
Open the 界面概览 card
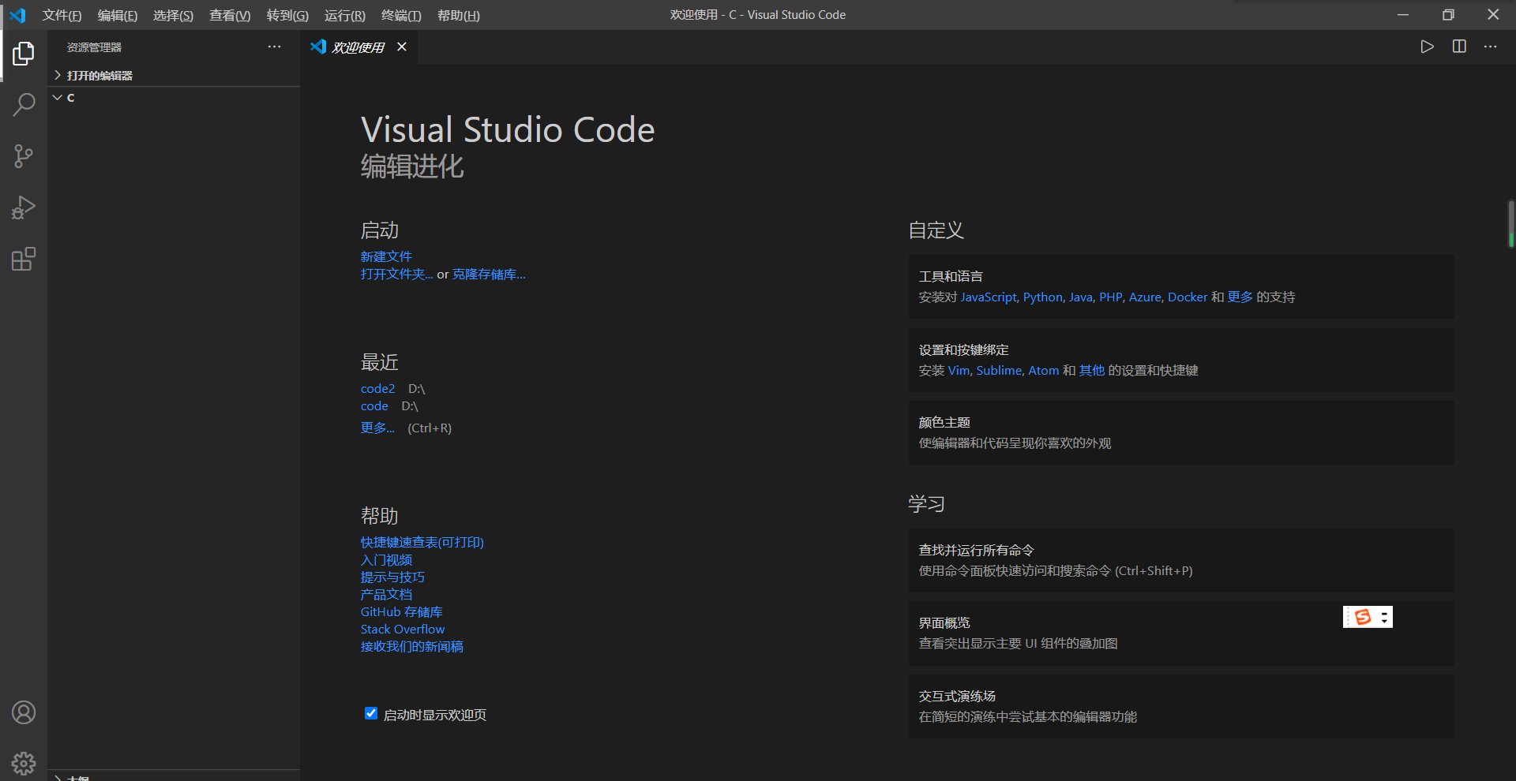pyautogui.click(x=1181, y=633)
